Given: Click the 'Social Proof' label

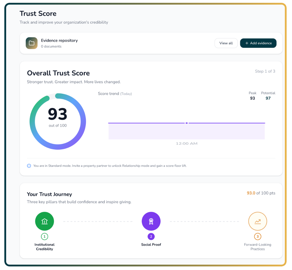Looking at the screenshot, I should pyautogui.click(x=151, y=245).
